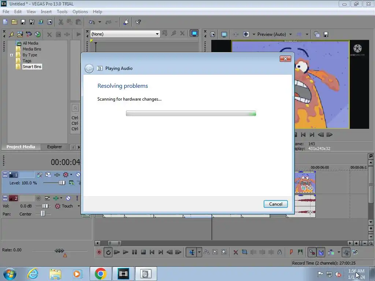375x281 pixels.
Task: Switch to the Explorer tab
Action: tap(55, 147)
